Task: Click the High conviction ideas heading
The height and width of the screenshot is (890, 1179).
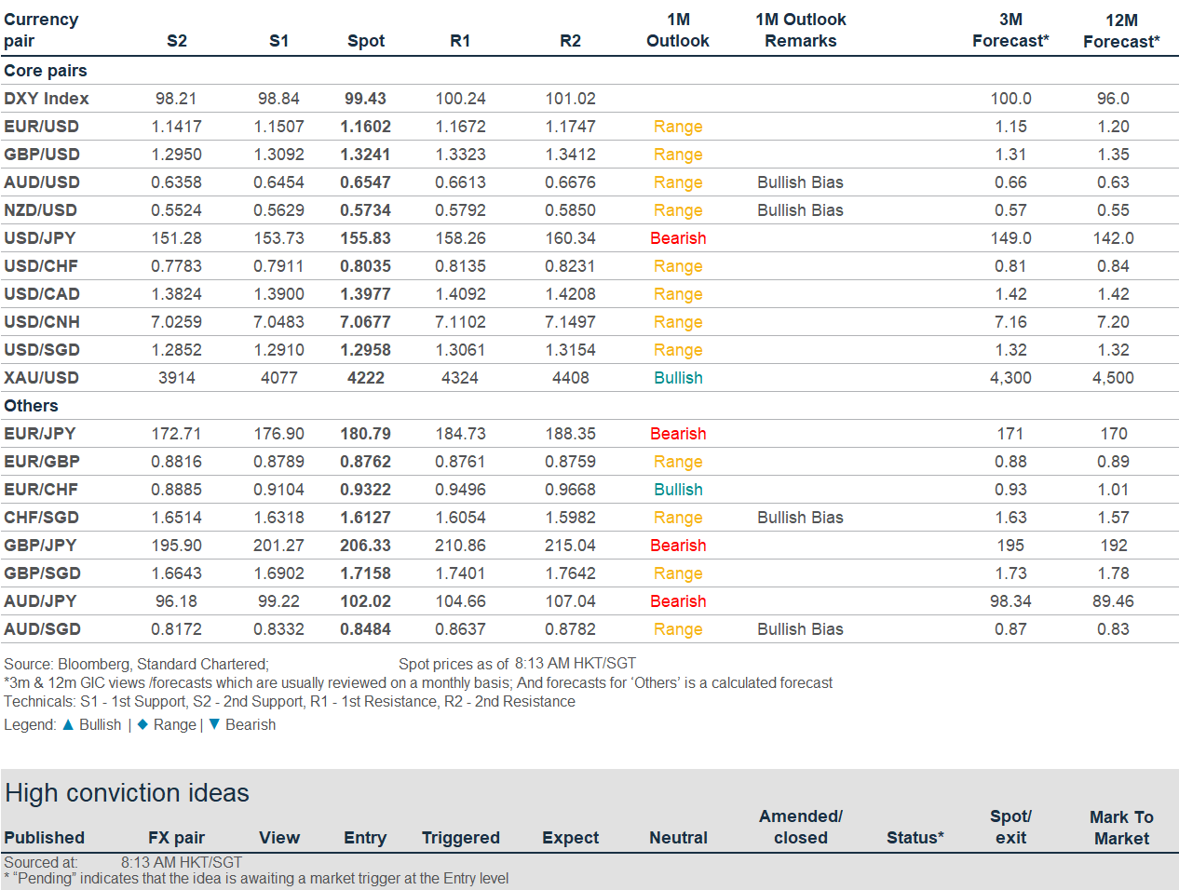Action: point(128,793)
